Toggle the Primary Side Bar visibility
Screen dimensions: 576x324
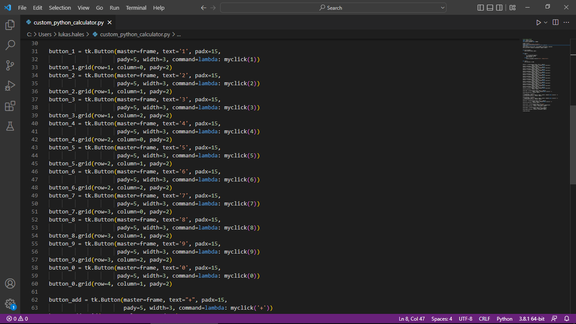tap(480, 7)
